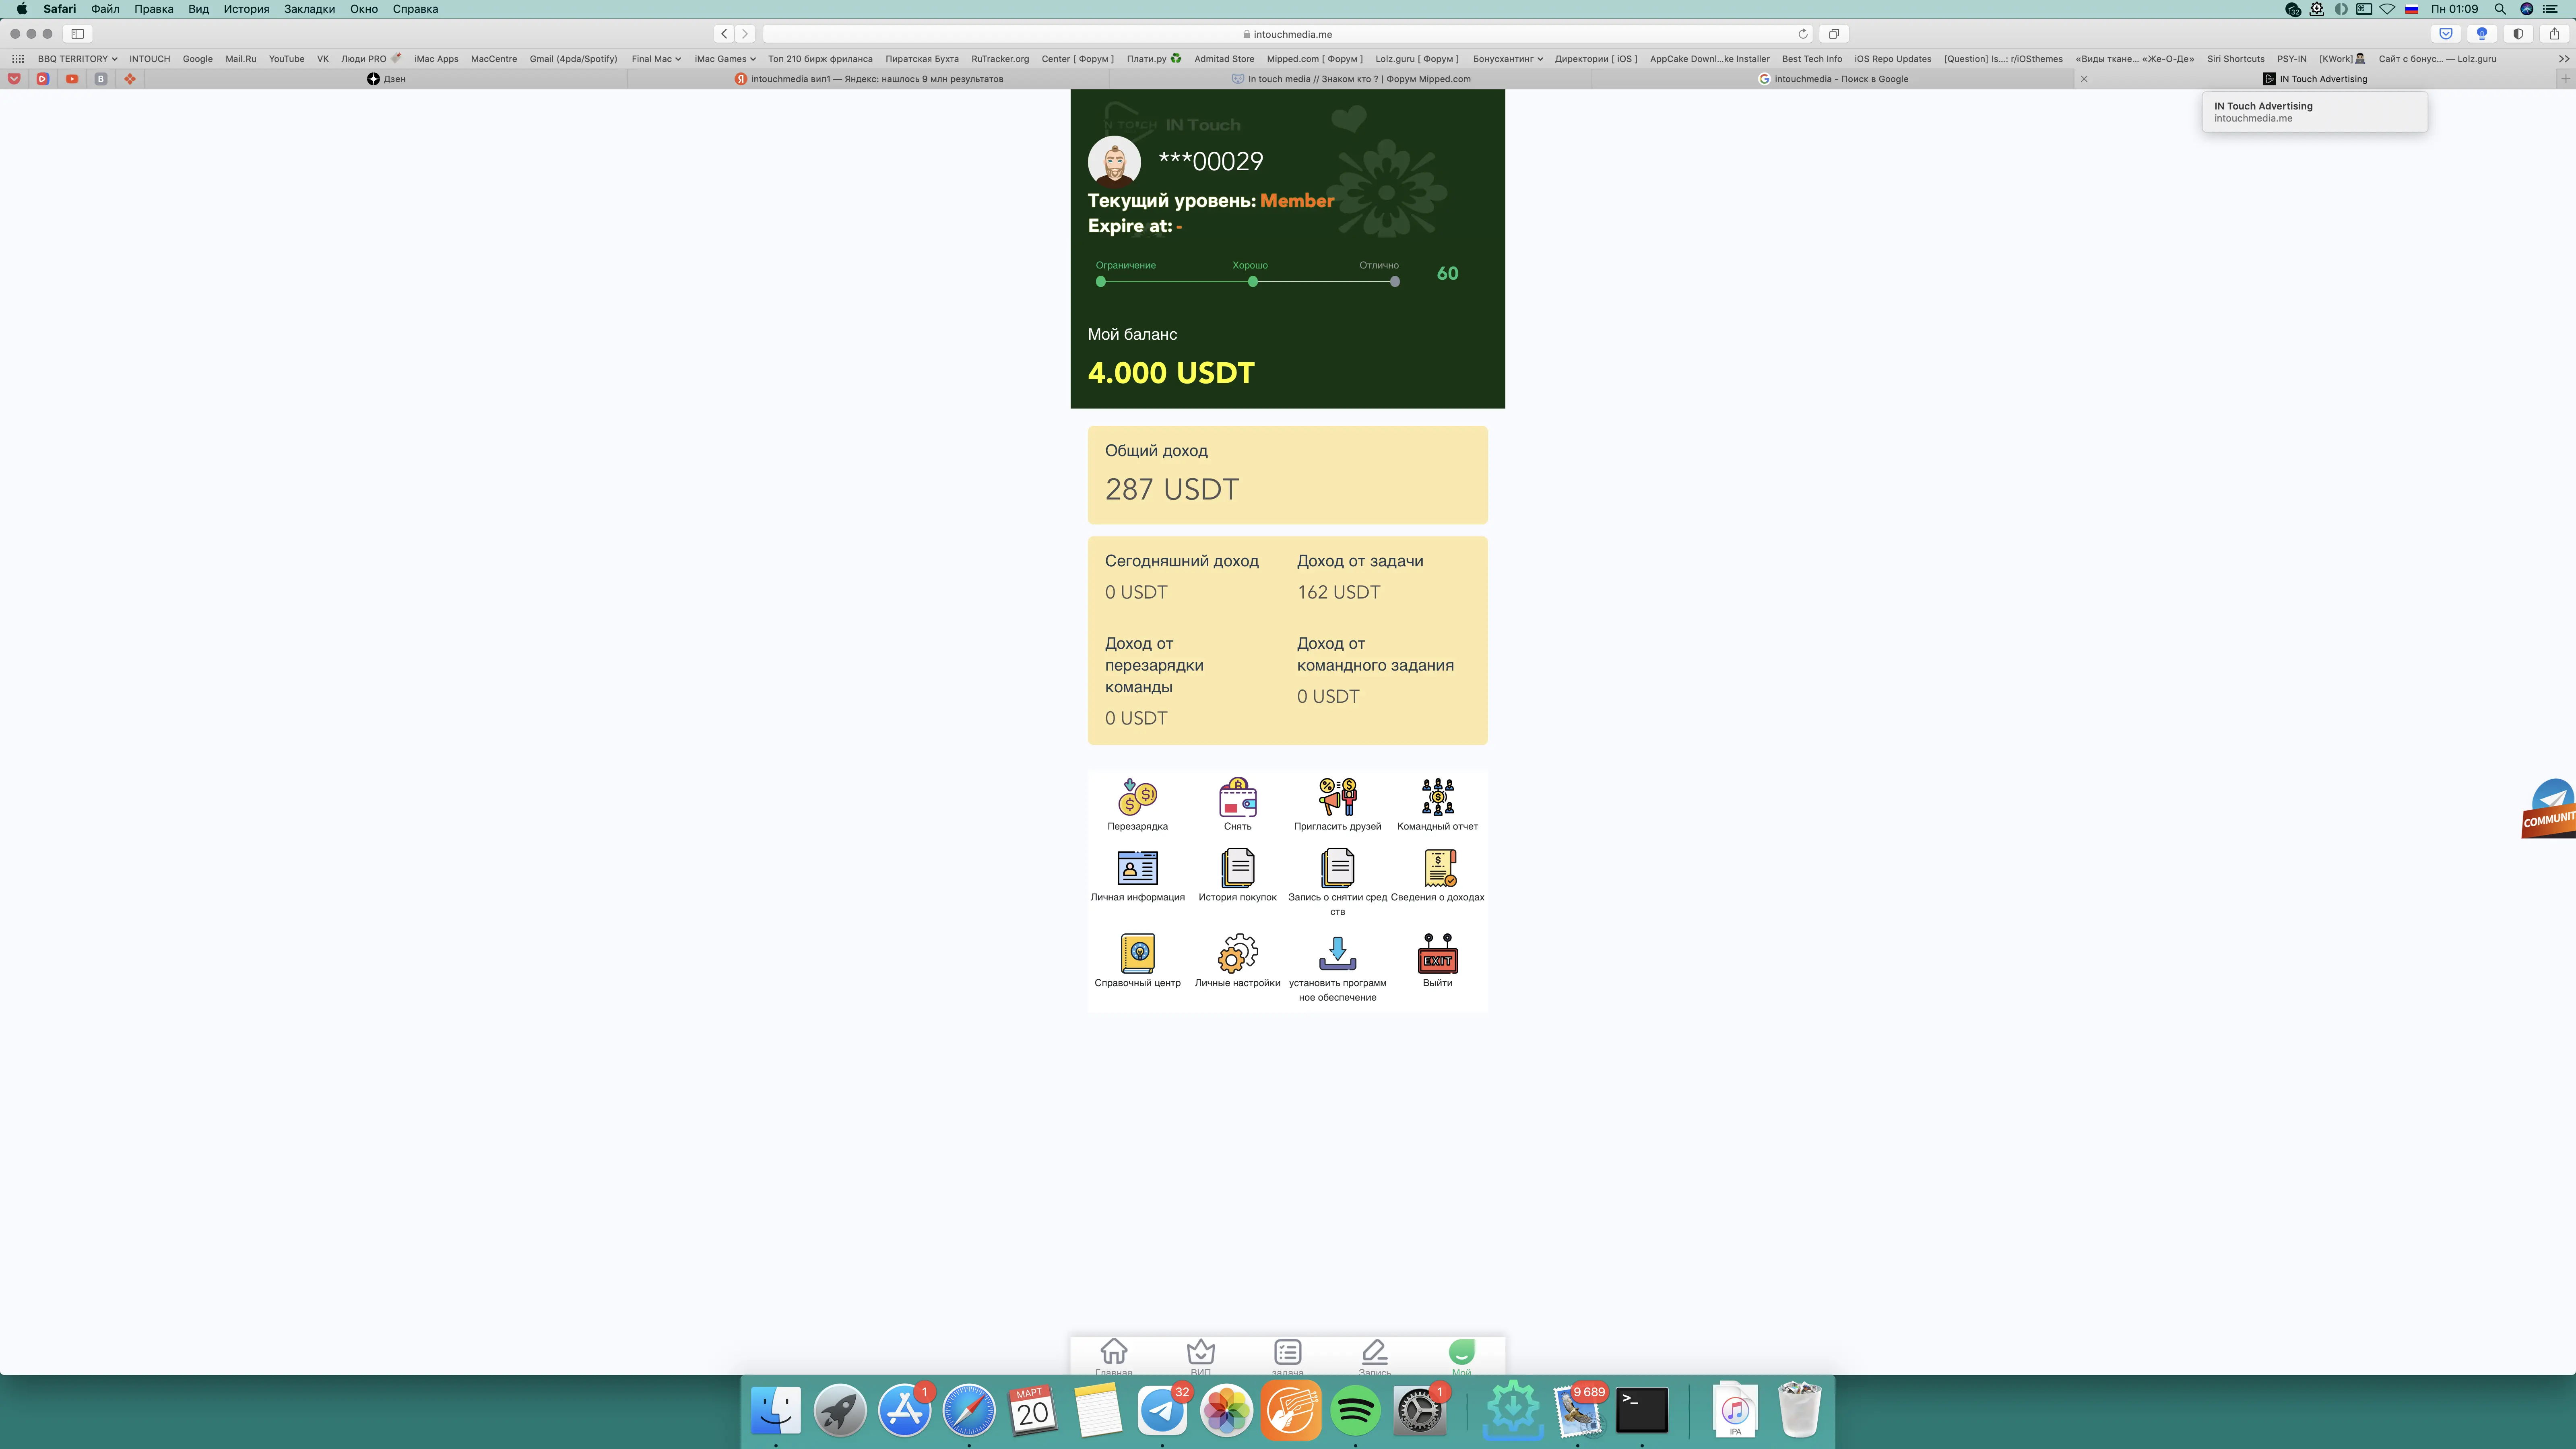
Task: Reload the page in Safari
Action: [x=1803, y=34]
